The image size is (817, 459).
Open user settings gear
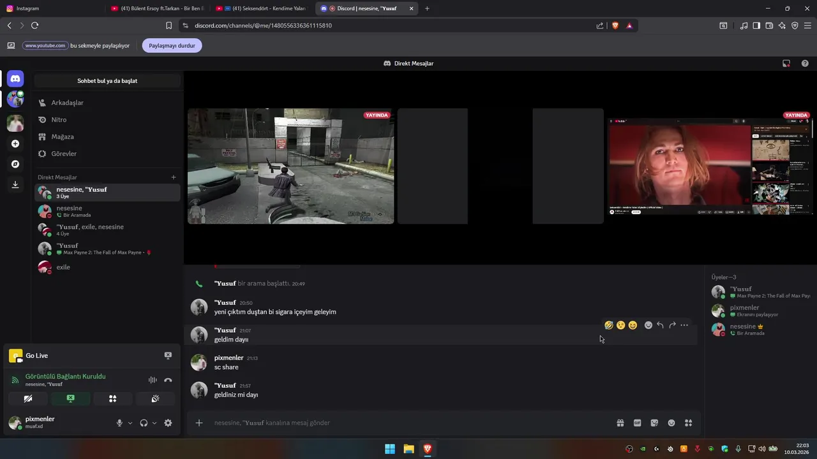point(168,423)
